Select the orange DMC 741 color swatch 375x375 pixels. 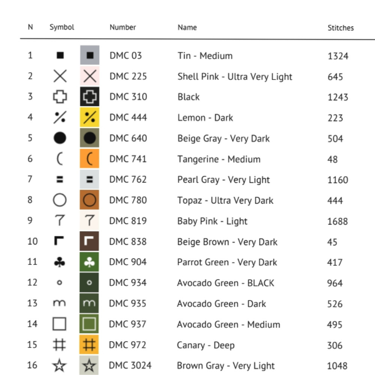click(x=90, y=159)
